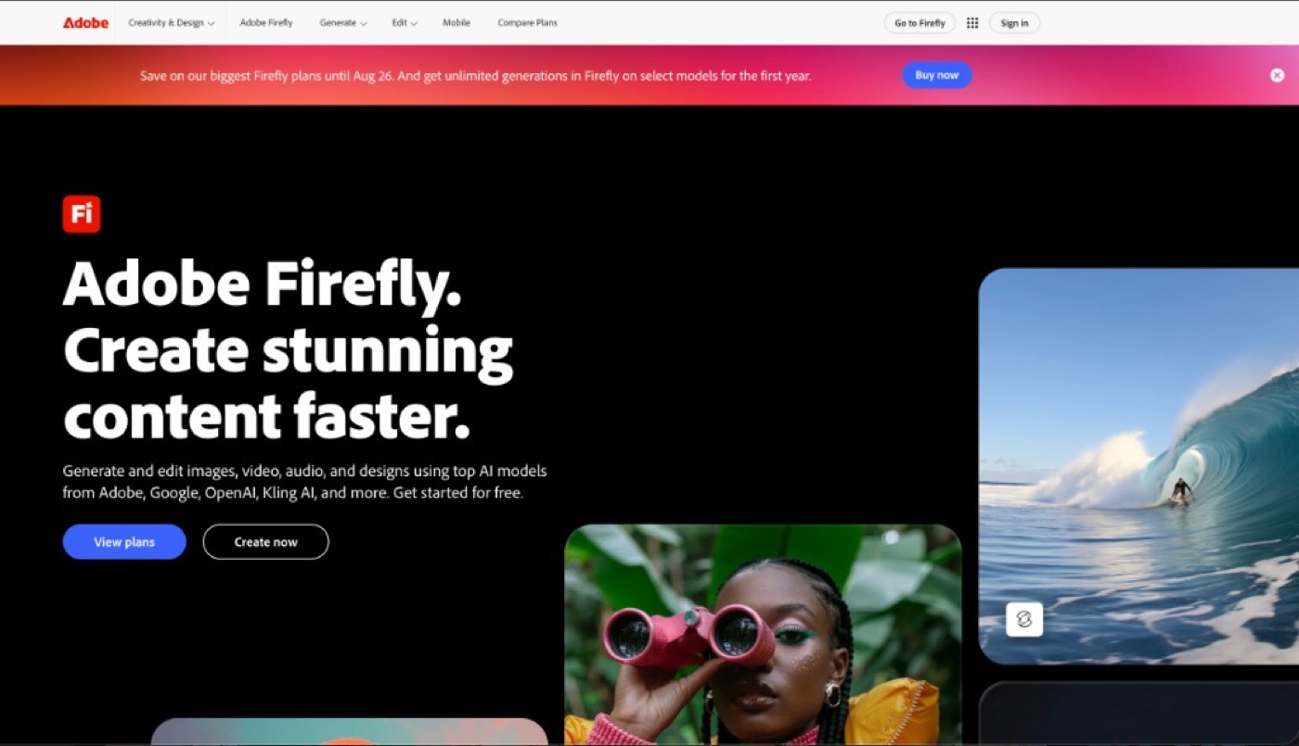Open the Adobe Firefly nav link
The width and height of the screenshot is (1299, 746).
(265, 23)
